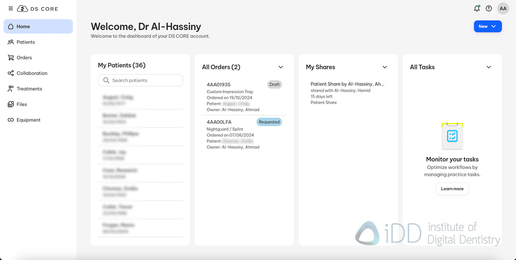The height and width of the screenshot is (260, 516).
Task: Go to Treatments in the sidebar
Action: coord(29,89)
